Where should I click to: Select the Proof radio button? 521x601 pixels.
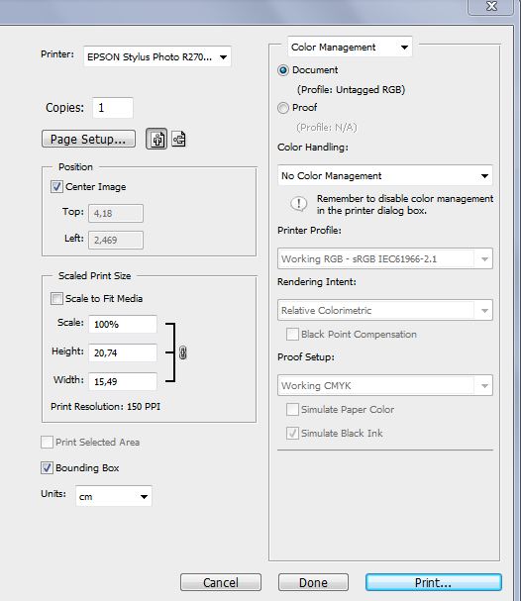click(283, 108)
